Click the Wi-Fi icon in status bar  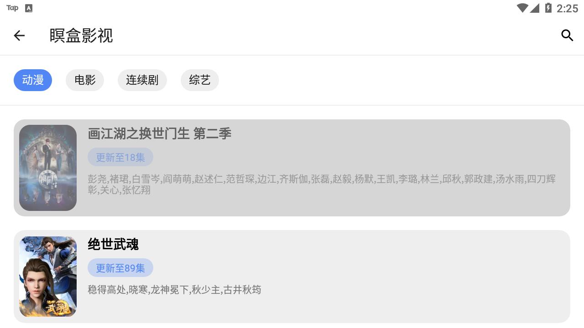coord(522,8)
